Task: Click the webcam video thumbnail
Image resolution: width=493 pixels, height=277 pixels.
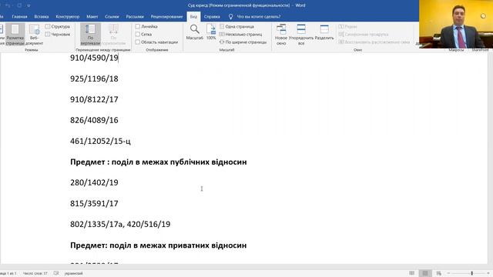Action: tap(456, 24)
